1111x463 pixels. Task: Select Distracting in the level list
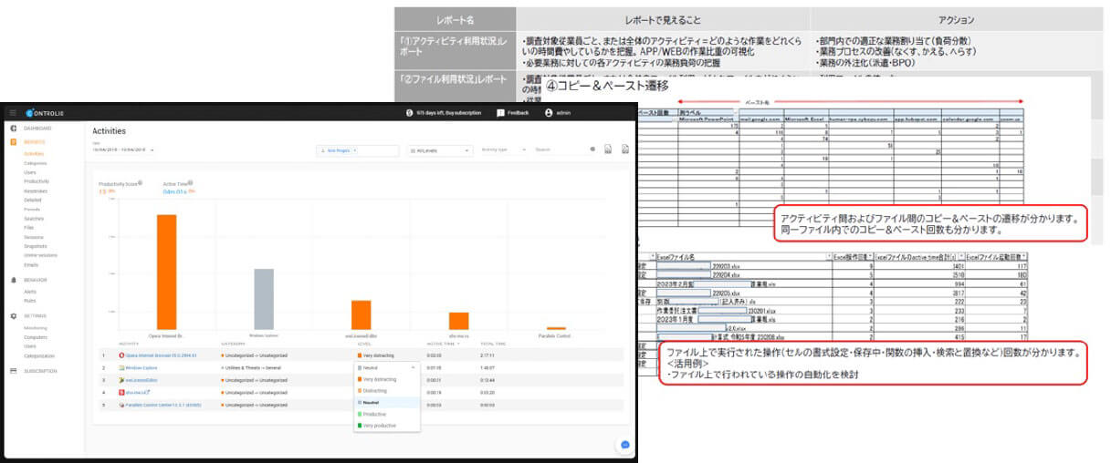(x=388, y=390)
